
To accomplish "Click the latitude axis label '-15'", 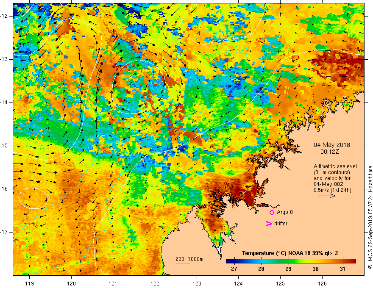I will (5, 146).
